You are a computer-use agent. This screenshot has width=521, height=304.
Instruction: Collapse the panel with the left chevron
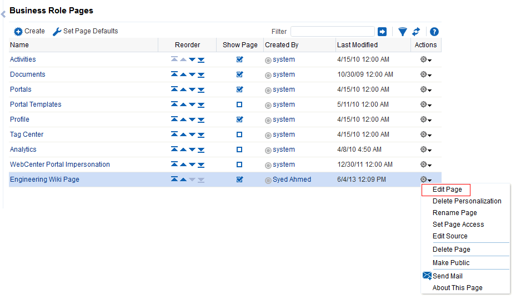click(x=3, y=14)
